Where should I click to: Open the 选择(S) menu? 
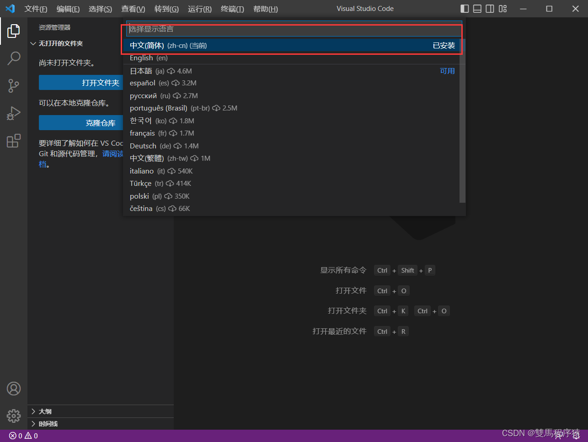[100, 9]
